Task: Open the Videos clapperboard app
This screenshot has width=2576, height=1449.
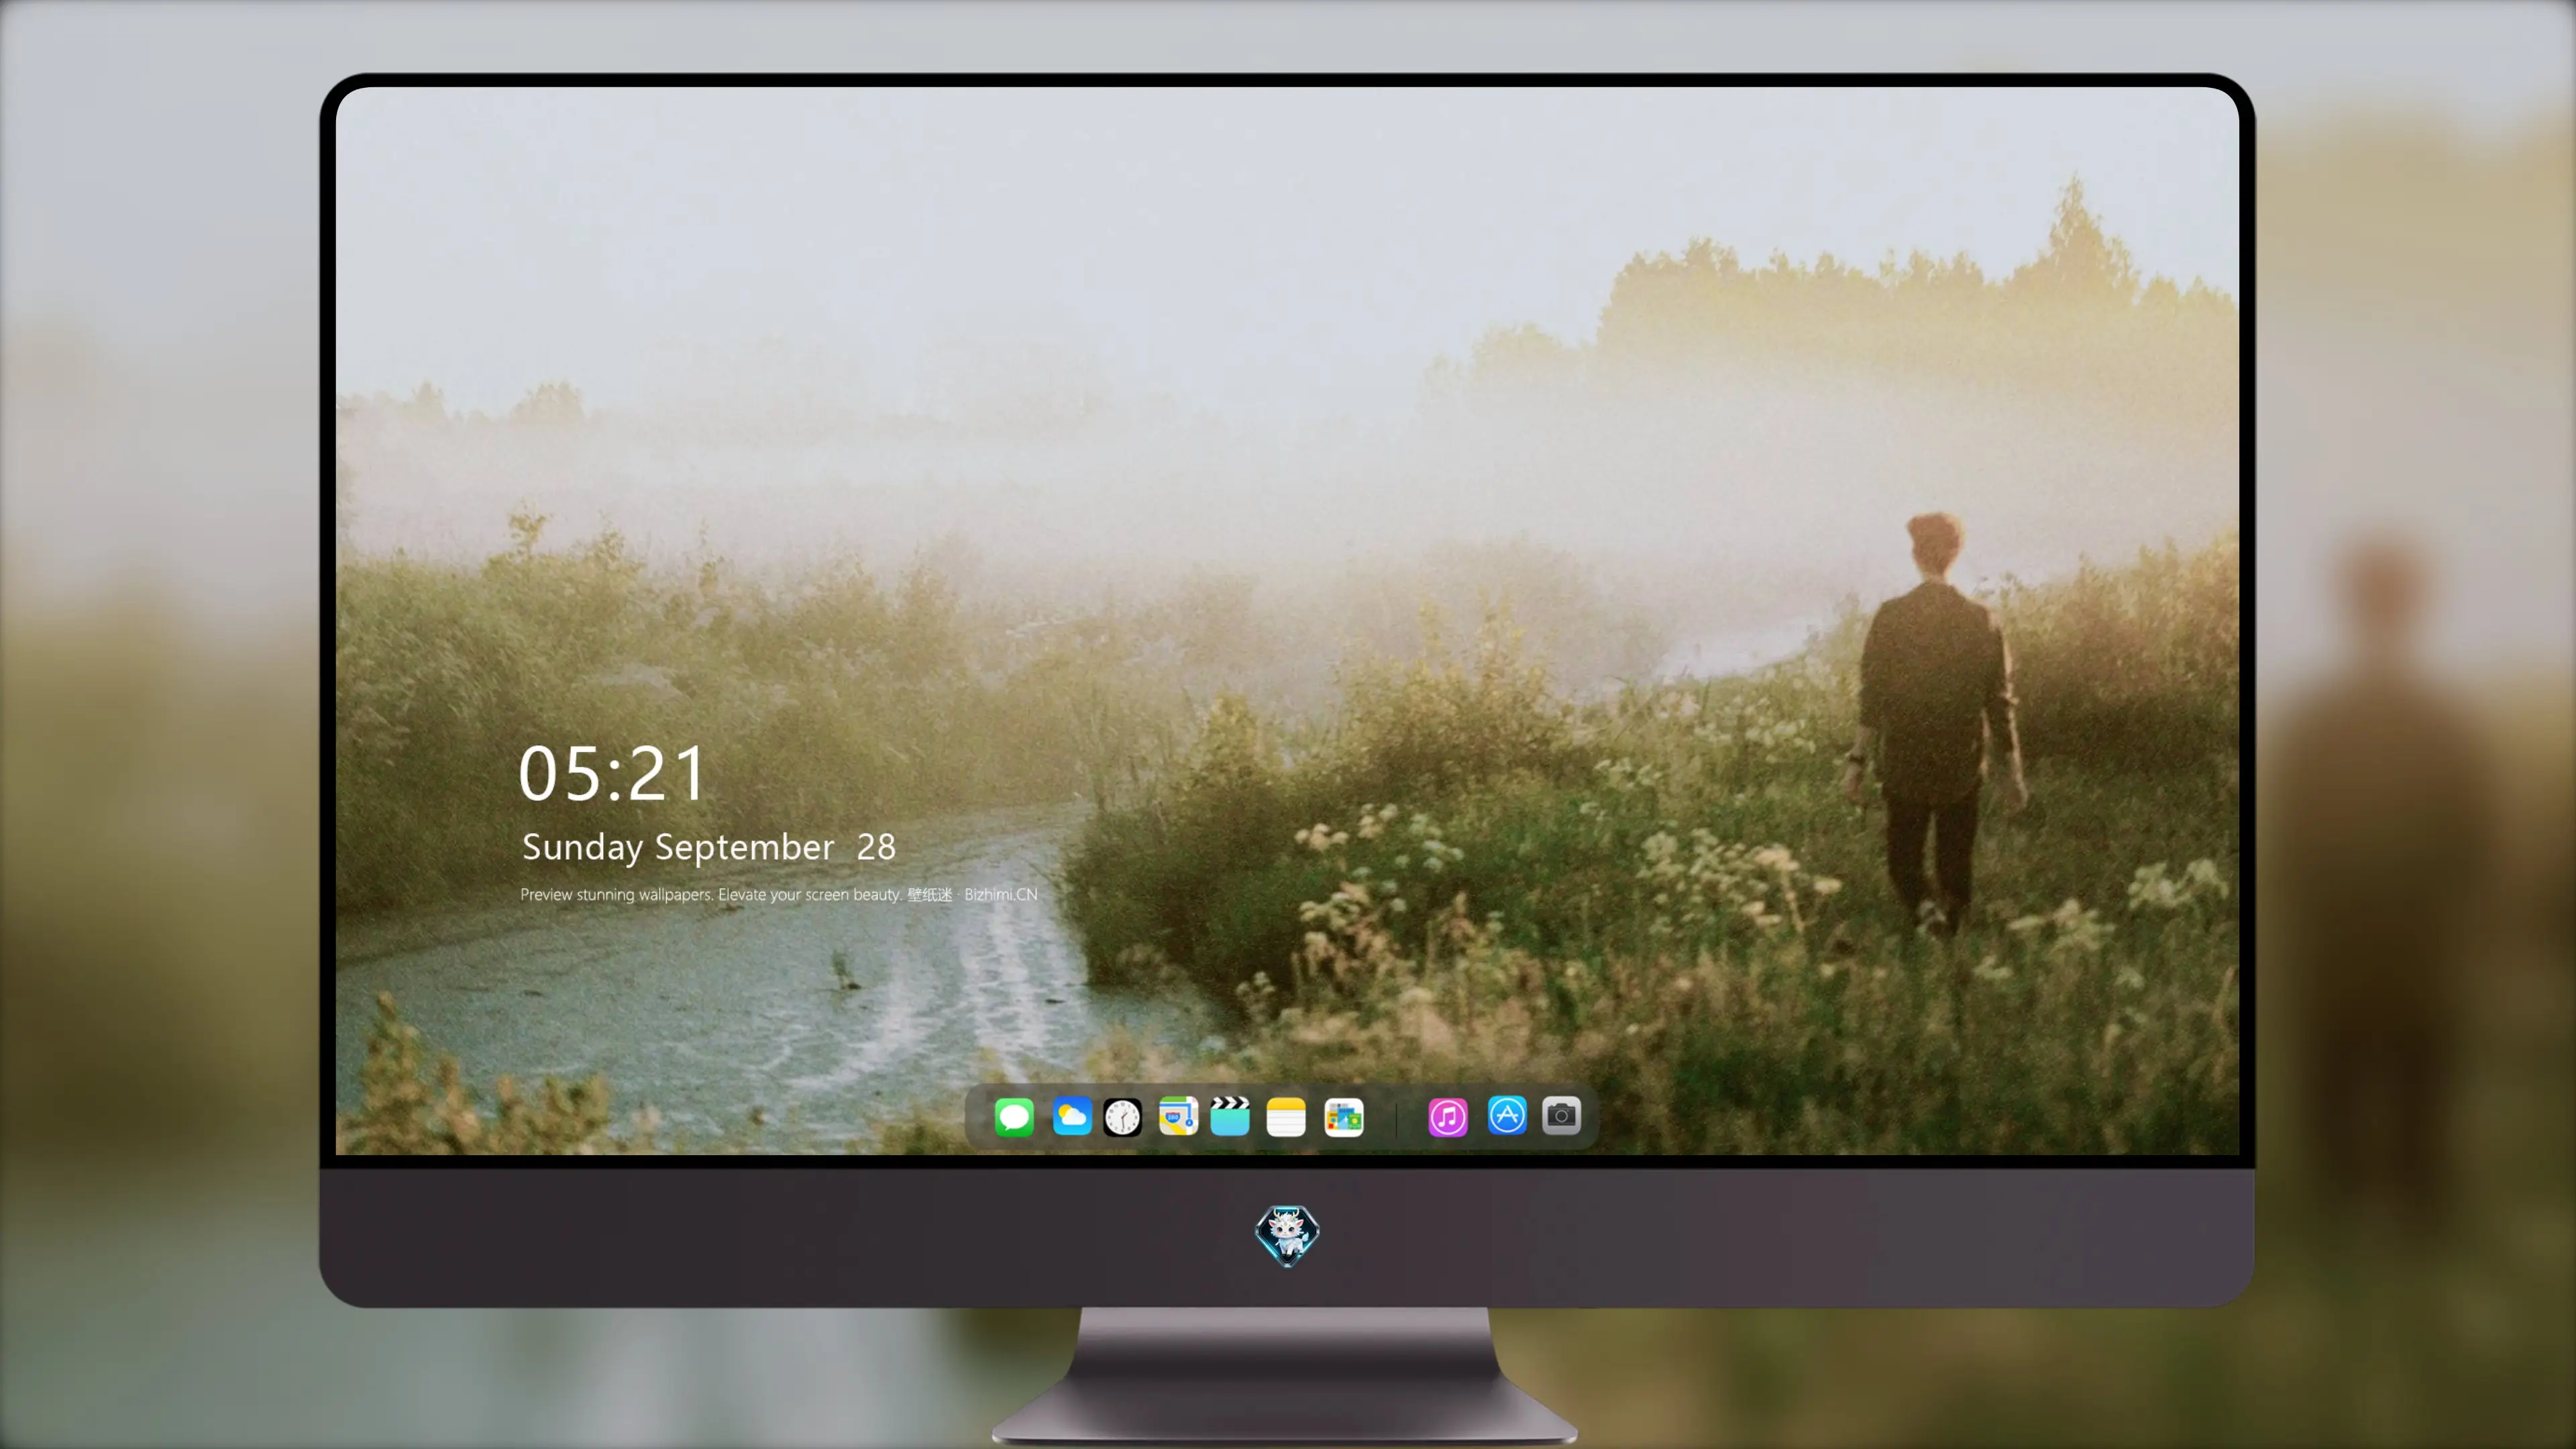Action: (x=1230, y=1116)
